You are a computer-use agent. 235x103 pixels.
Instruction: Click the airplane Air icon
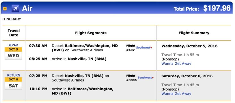tap(15, 8)
